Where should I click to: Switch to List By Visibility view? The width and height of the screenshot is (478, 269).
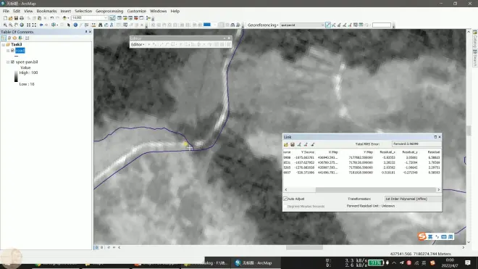pyautogui.click(x=14, y=38)
